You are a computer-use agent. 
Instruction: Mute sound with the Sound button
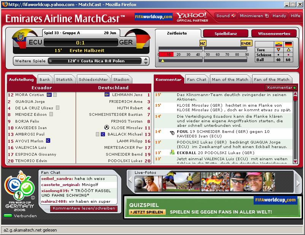(x=226, y=16)
